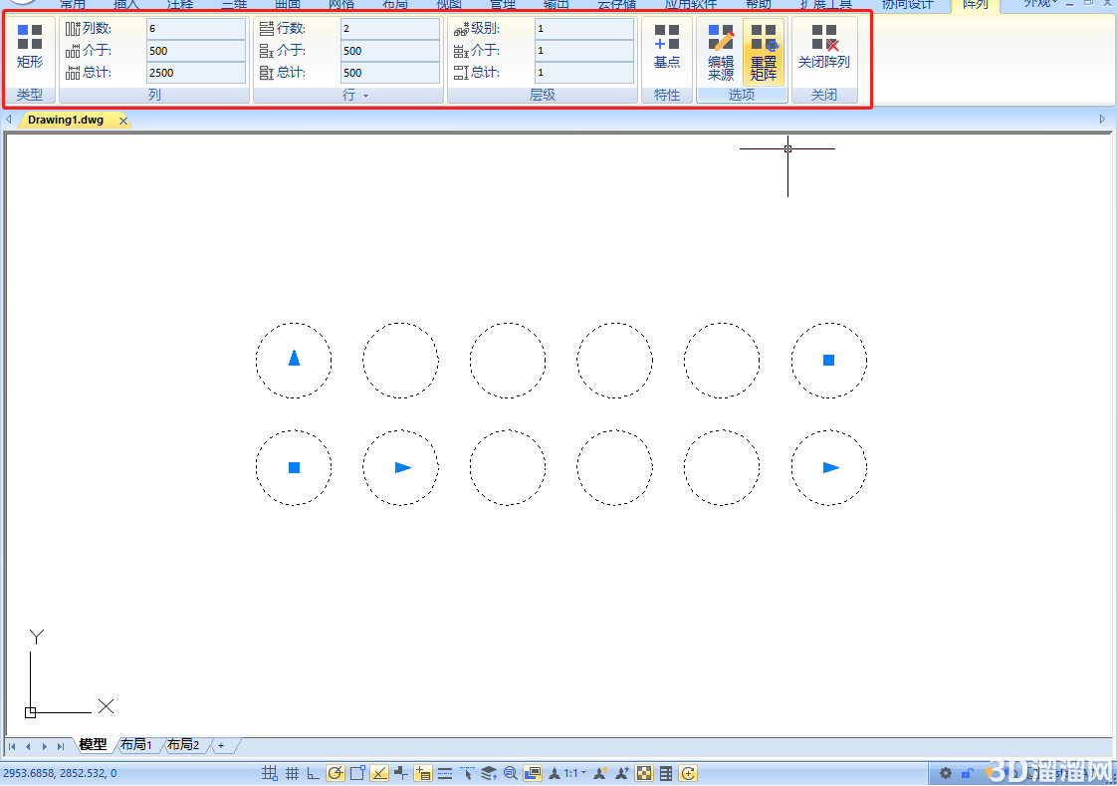
Task: Click the 行数 rows count field
Action: click(x=389, y=29)
